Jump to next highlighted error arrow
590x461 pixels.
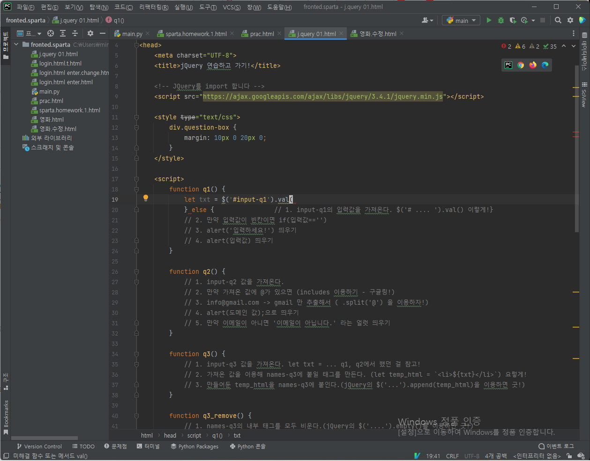click(574, 46)
